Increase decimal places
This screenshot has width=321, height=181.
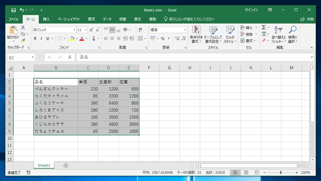tap(177, 39)
